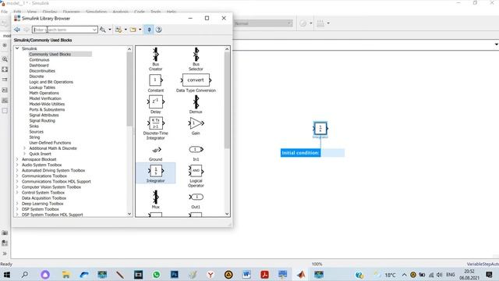499x281 pixels.
Task: Click the fit-to-view icon in left palette
Action: tap(5, 69)
